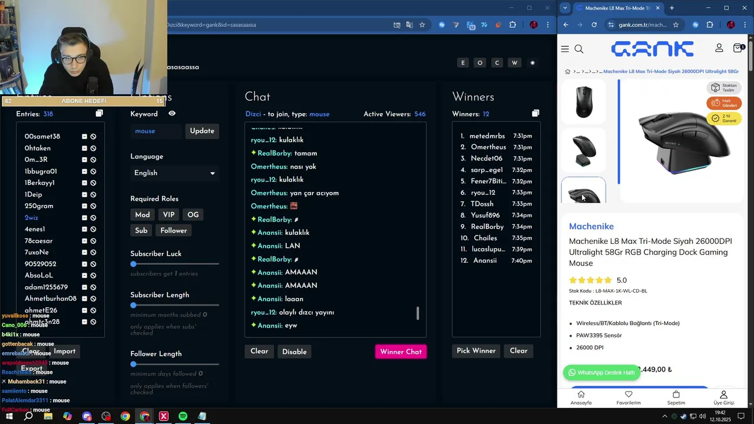Click the keyword input field containing mouse
Viewport: 754px width, 424px height.
(x=157, y=131)
